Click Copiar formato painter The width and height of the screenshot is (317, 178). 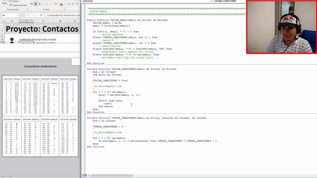tap(18, 5)
